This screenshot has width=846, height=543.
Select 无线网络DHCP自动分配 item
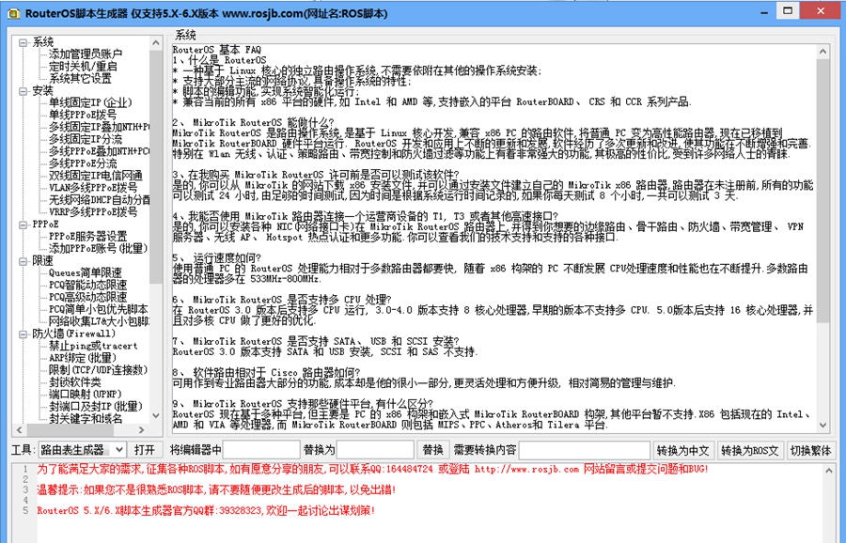point(100,199)
